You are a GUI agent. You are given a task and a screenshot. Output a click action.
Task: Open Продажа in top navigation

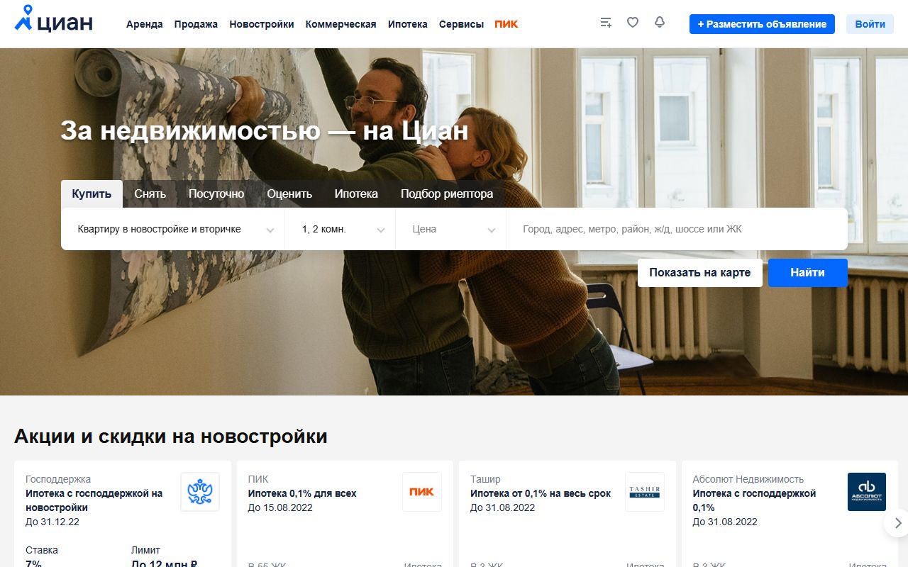(x=196, y=24)
